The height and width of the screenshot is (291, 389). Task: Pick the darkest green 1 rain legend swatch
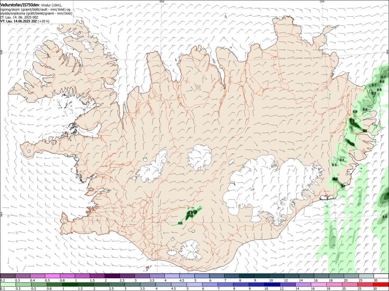(70, 285)
